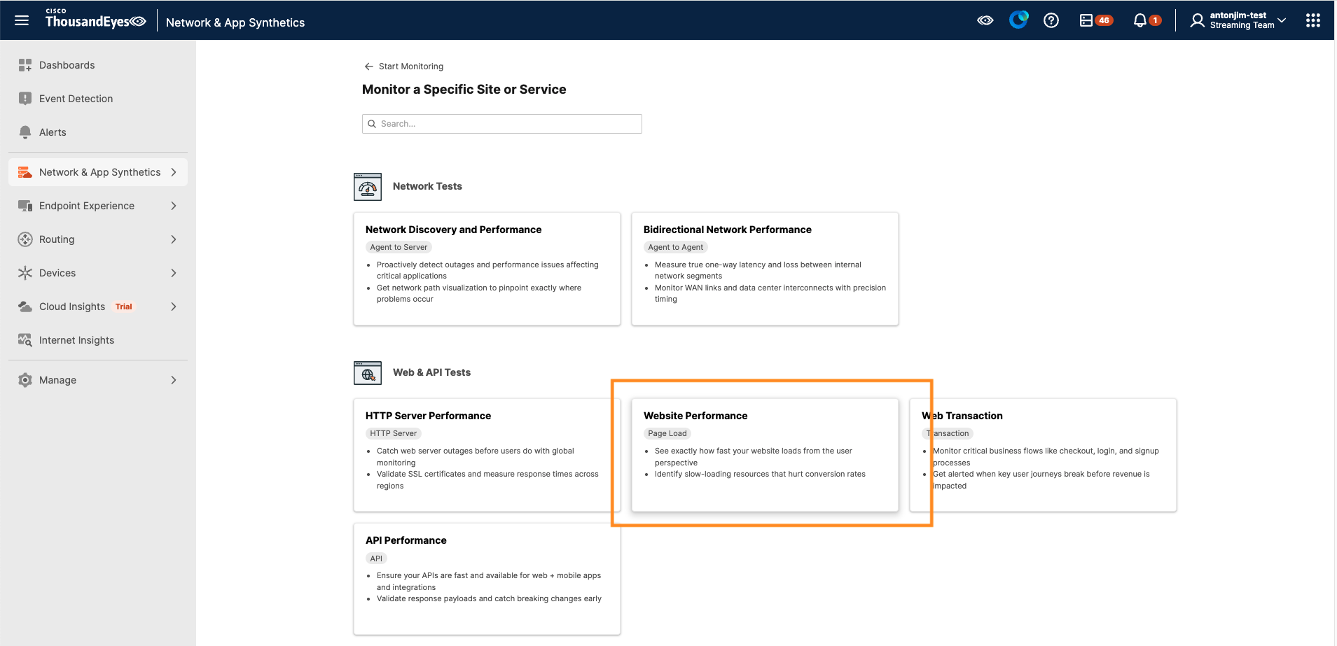Choose Bidirectional Network Performance card
The height and width of the screenshot is (646, 1337).
765,269
